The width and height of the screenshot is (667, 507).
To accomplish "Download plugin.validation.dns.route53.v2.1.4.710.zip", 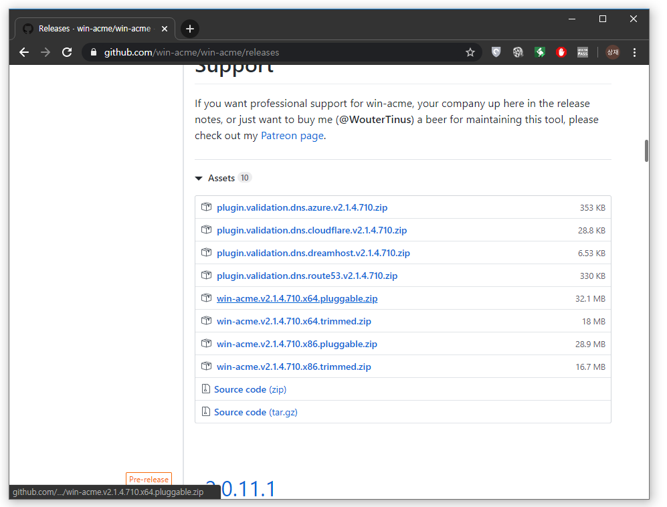I will pyautogui.click(x=307, y=276).
